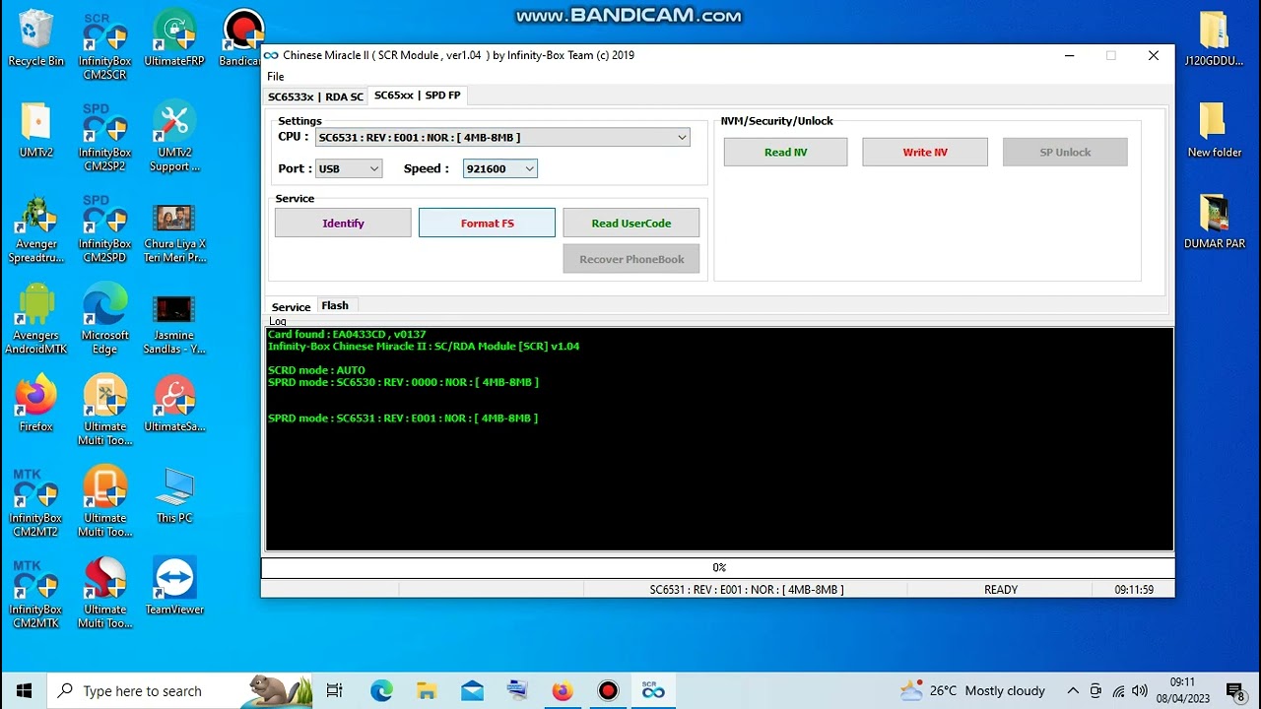Screen dimensions: 1261x709
Task: Open the notifications center icon
Action: [1235, 691]
